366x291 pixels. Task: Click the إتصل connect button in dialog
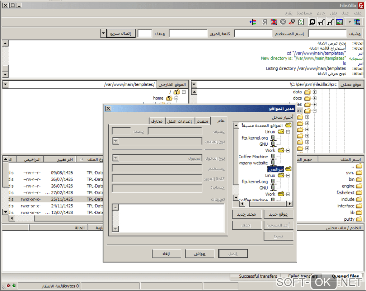(x=233, y=254)
